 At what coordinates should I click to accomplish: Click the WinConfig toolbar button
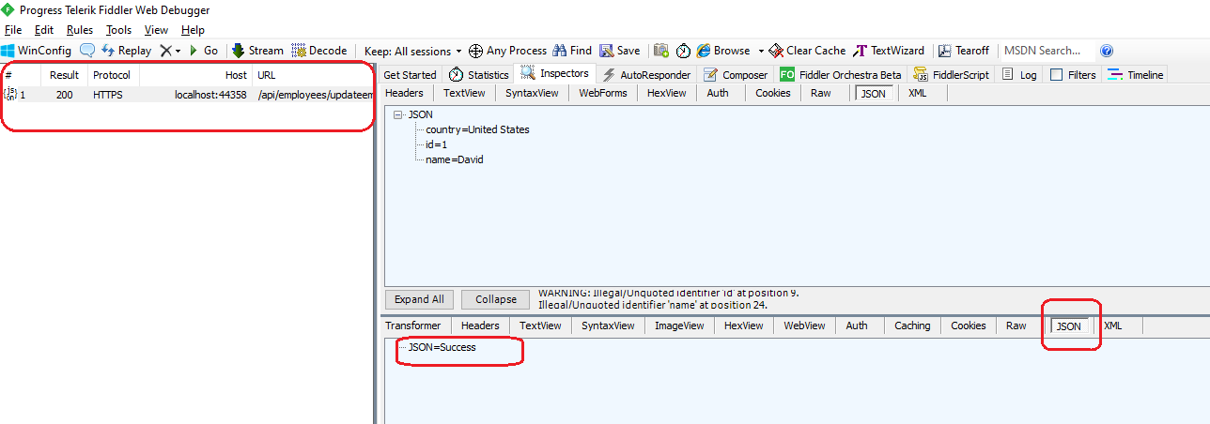[37, 51]
